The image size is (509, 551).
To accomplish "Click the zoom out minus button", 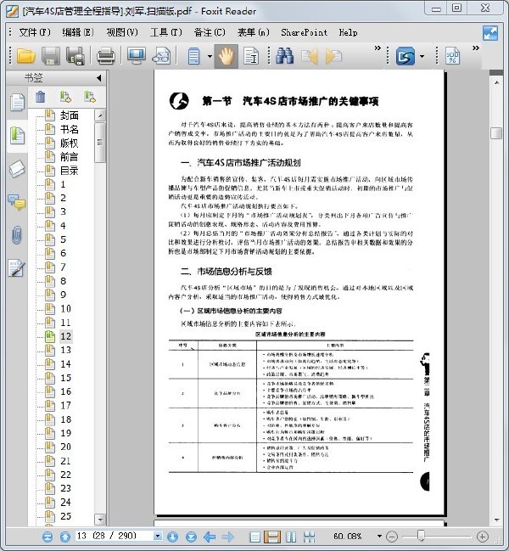I will (392, 537).
